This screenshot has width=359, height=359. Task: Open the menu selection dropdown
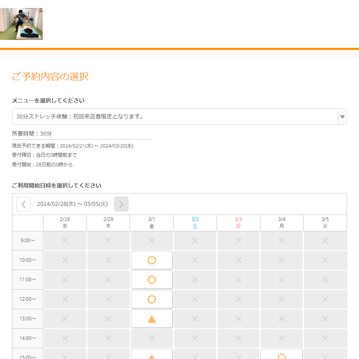click(x=176, y=116)
